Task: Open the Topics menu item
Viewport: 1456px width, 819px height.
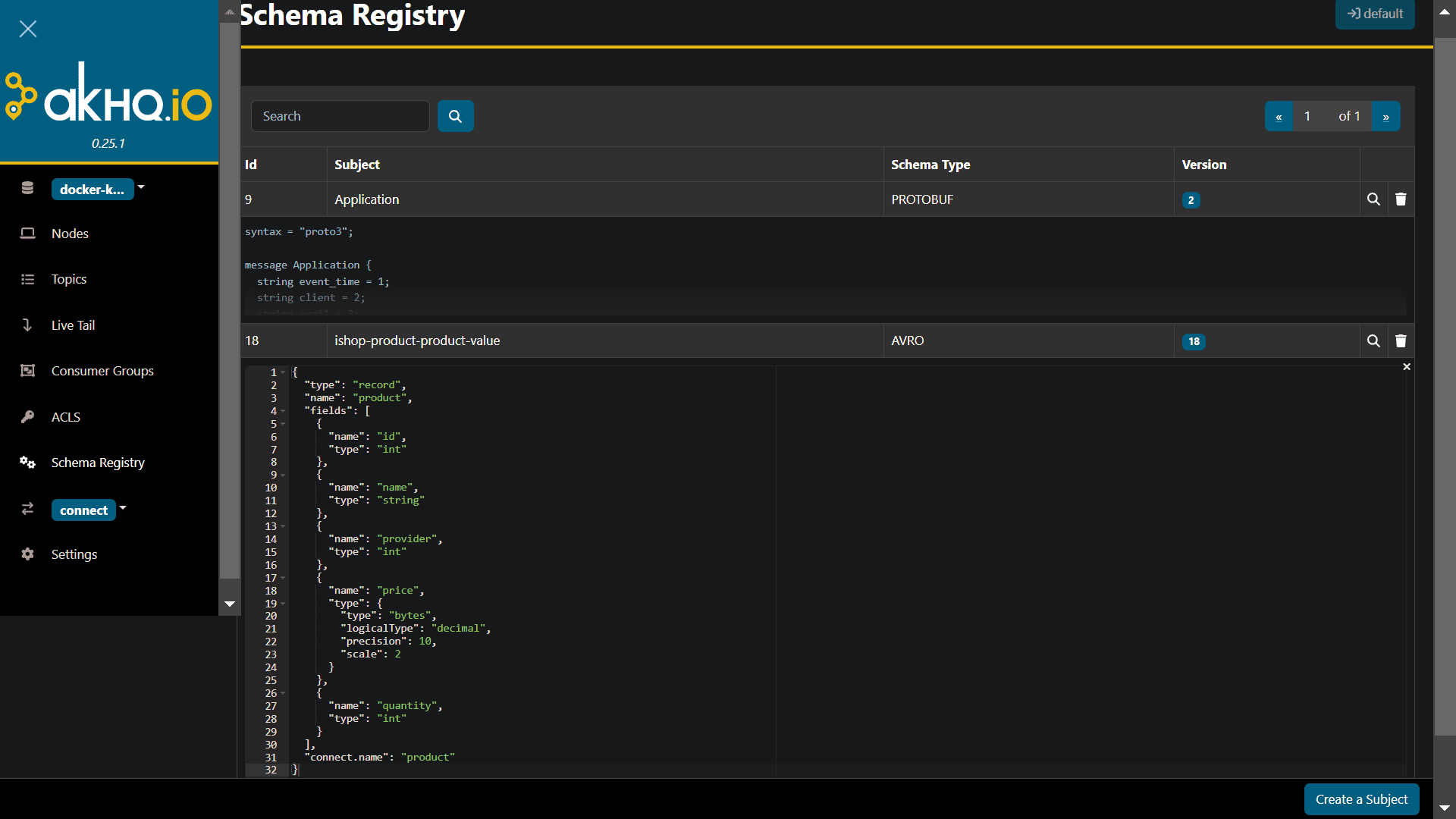Action: [69, 279]
